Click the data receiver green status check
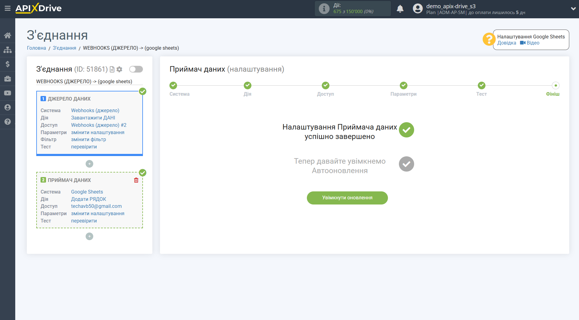579x320 pixels. pyautogui.click(x=143, y=173)
